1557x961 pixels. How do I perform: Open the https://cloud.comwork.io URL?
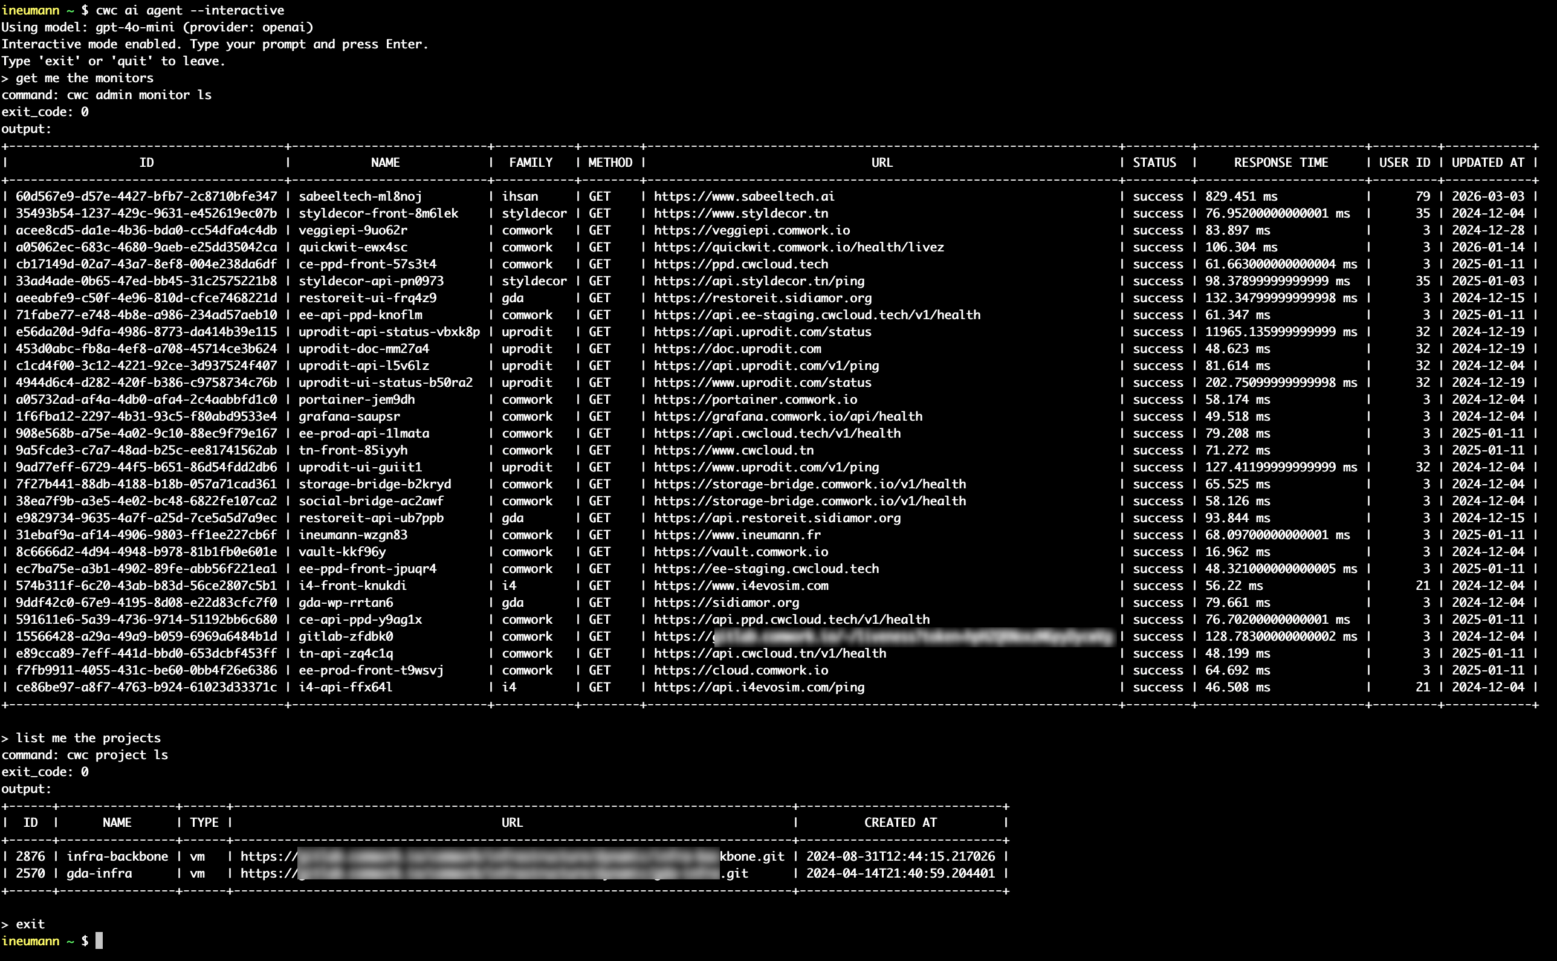coord(741,670)
